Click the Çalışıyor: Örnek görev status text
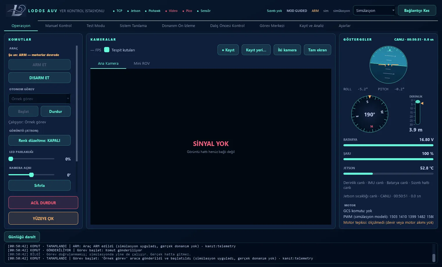 [x=27, y=122]
